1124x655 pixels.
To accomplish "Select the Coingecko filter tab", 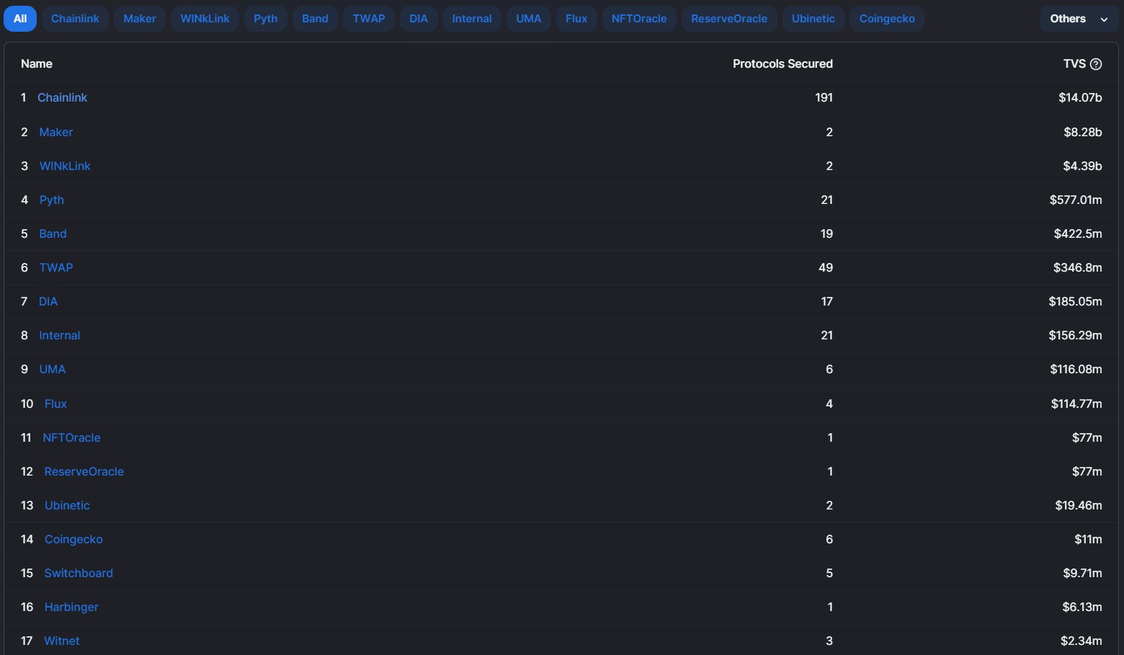I will coord(886,19).
